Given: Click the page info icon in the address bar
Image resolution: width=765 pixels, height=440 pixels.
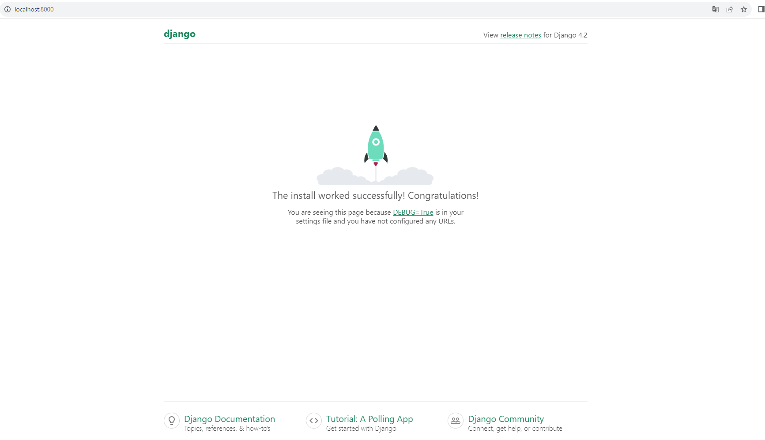Looking at the screenshot, I should (x=7, y=9).
